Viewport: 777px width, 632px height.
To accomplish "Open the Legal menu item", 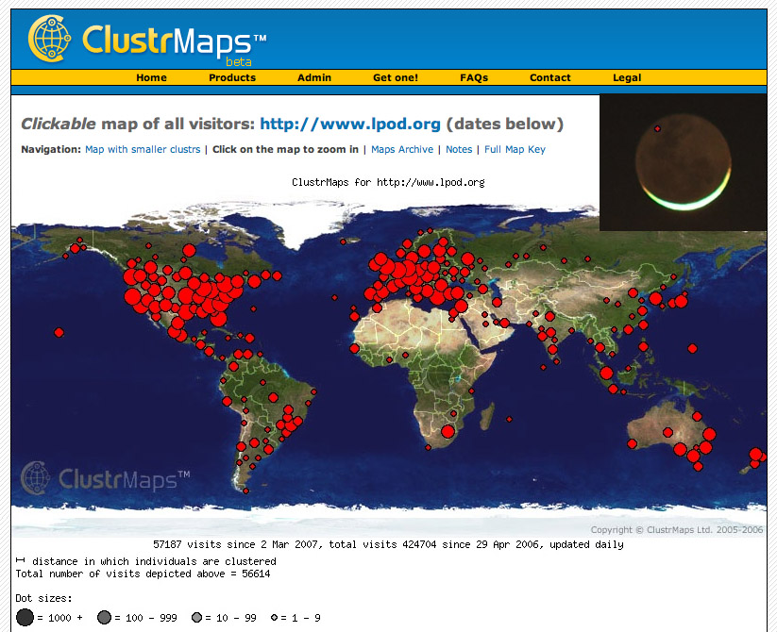I will coord(627,77).
